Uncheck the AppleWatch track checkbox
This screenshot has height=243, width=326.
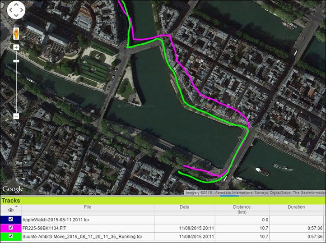11,220
